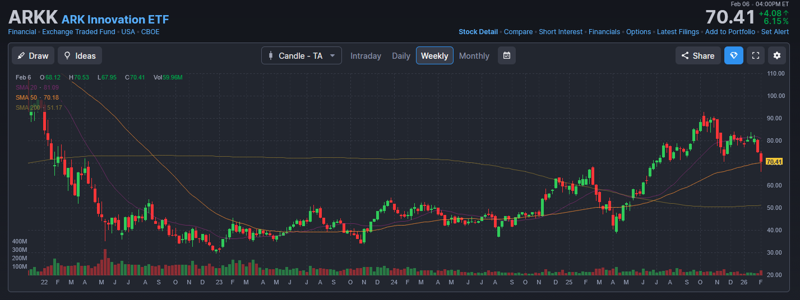Select the SMA 200 legend label
This screenshot has width=800, height=300.
click(x=39, y=107)
